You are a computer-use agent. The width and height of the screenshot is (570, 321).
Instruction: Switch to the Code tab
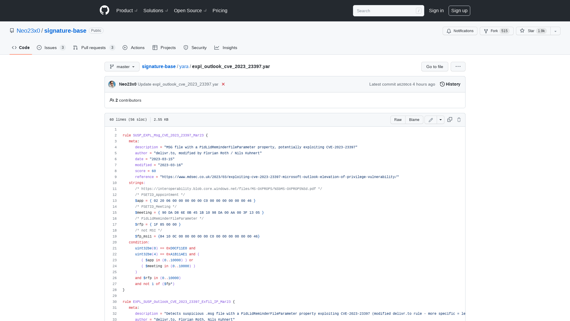pyautogui.click(x=21, y=48)
